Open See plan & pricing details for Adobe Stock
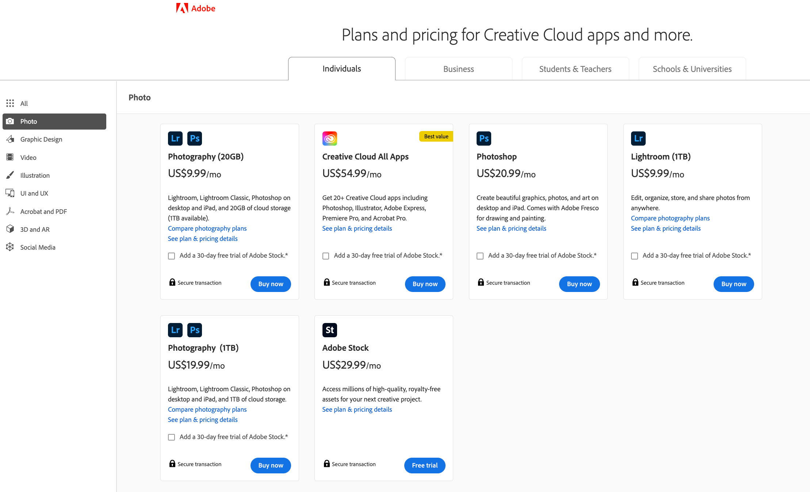Screen dimensions: 810x492 (x=357, y=410)
